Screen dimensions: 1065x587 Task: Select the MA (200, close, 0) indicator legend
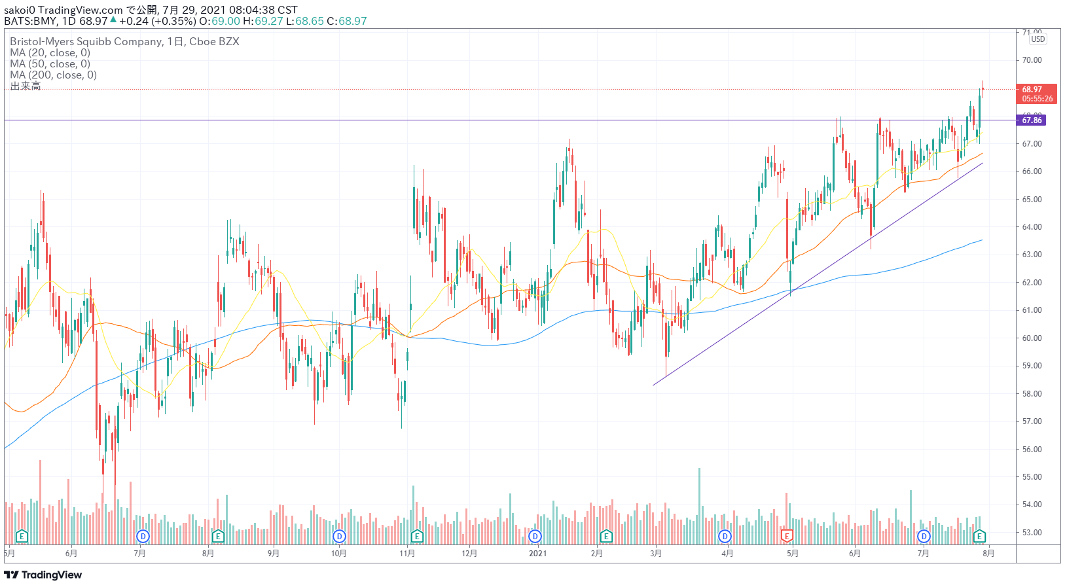(x=53, y=75)
